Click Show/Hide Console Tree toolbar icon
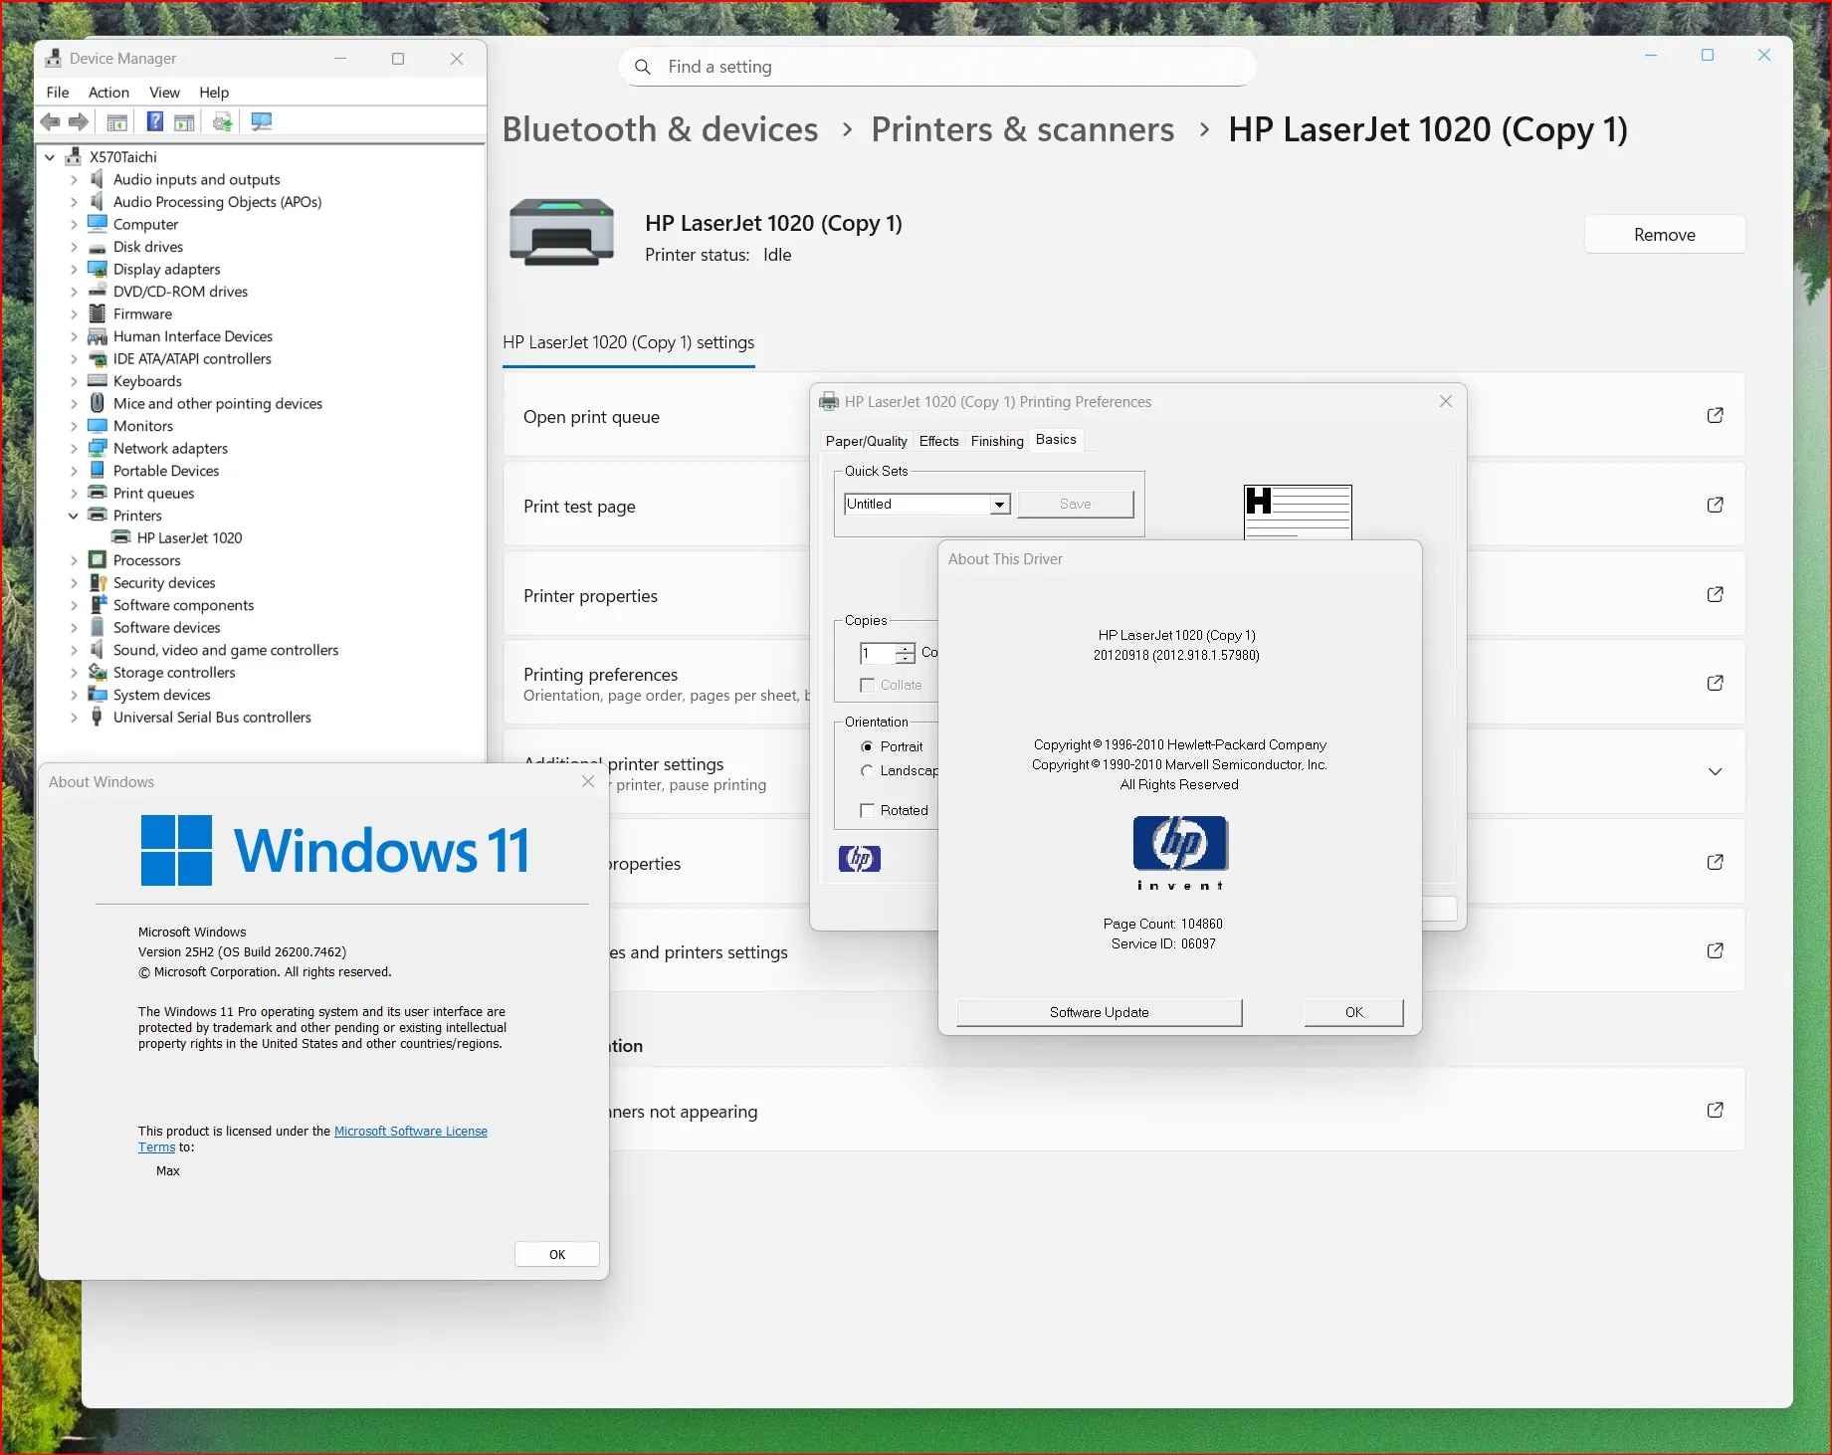The height and width of the screenshot is (1455, 1832). [116, 121]
